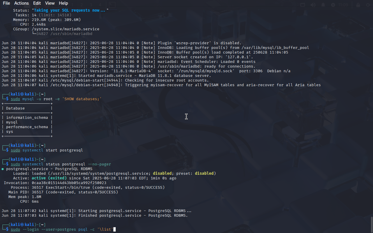The height and width of the screenshot is (233, 373).
Task: Click the 'Event Scheduler: Loaded 0 events' line
Action: pyautogui.click(x=129, y=62)
